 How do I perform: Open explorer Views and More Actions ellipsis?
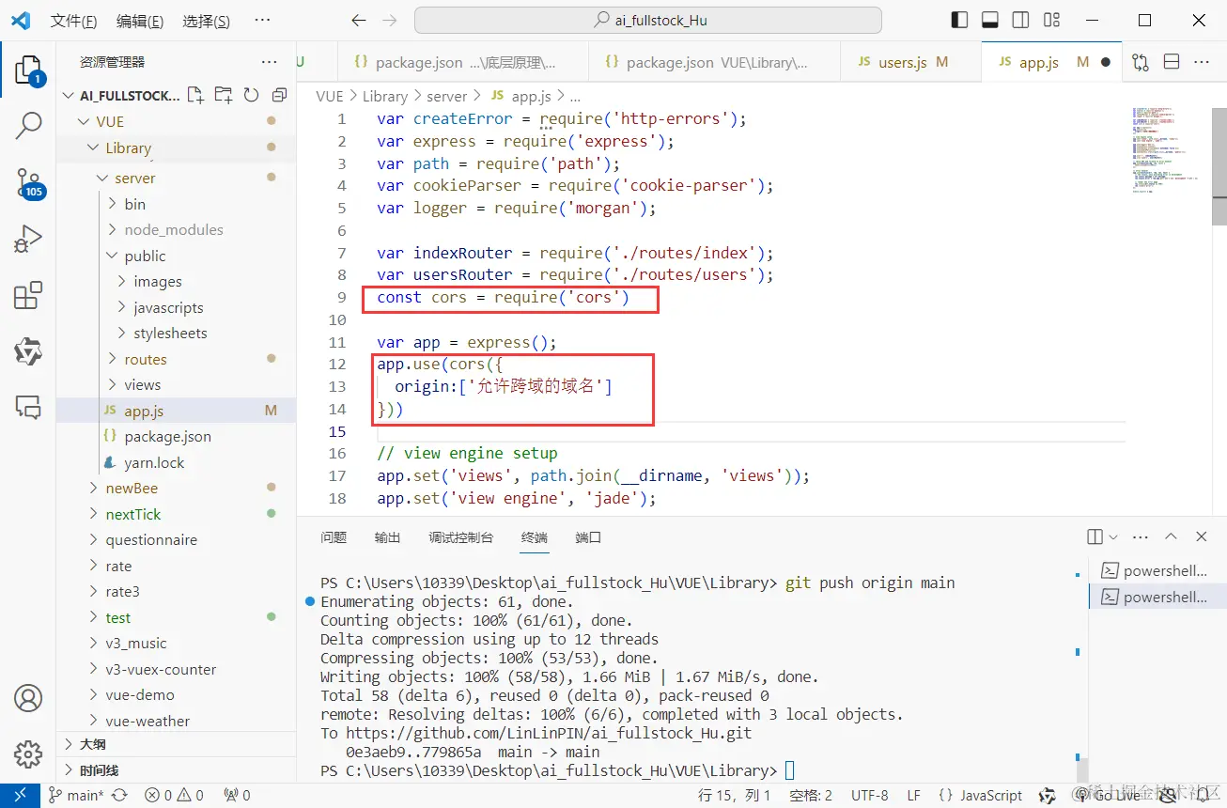[x=270, y=62]
